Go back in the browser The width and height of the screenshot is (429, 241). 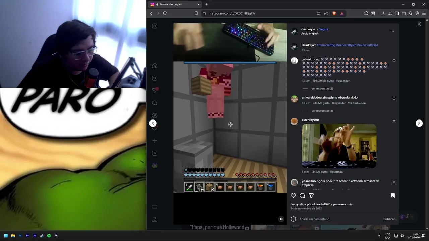(151, 13)
